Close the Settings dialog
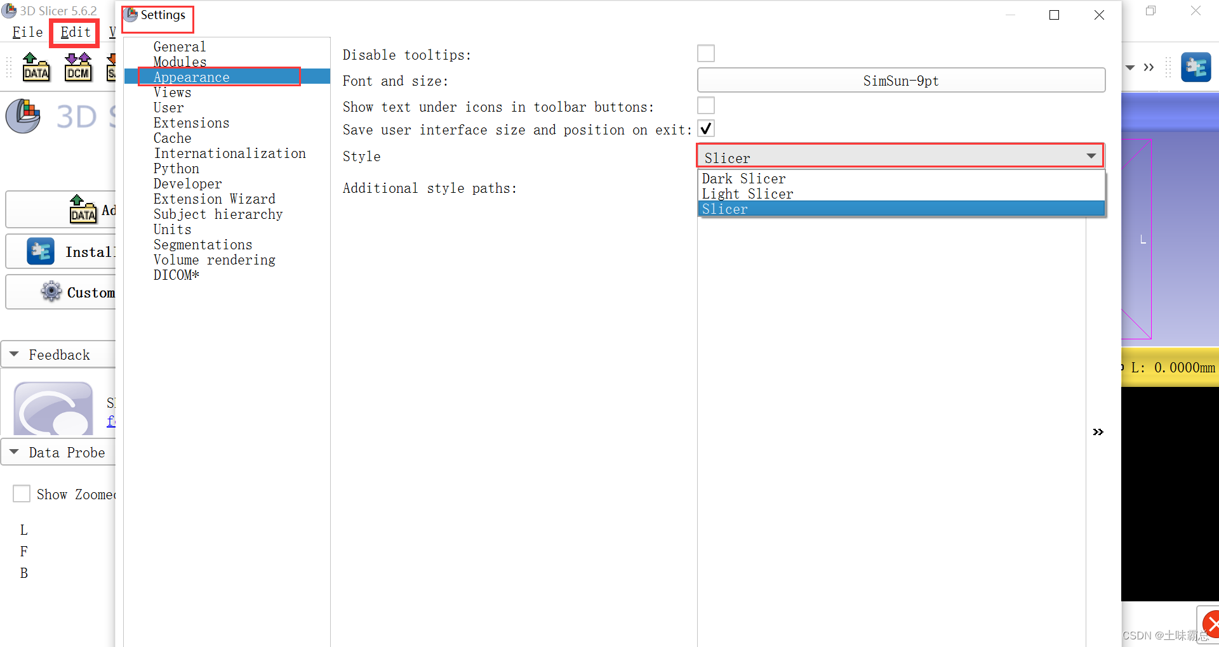Viewport: 1219px width, 647px height. click(x=1099, y=15)
